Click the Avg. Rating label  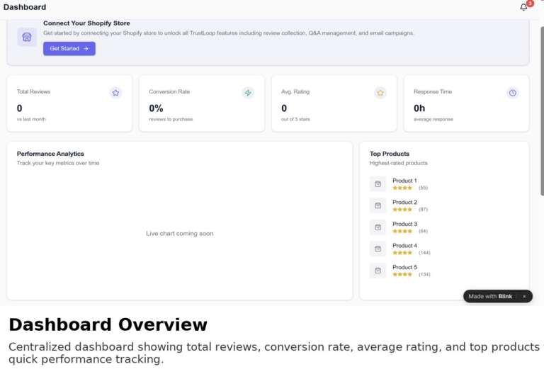pyautogui.click(x=295, y=91)
